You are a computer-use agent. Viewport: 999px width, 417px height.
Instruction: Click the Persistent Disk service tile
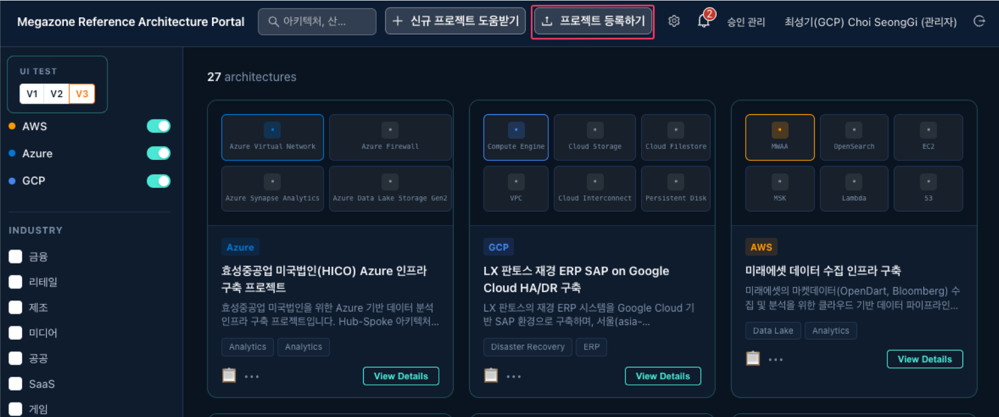point(676,189)
